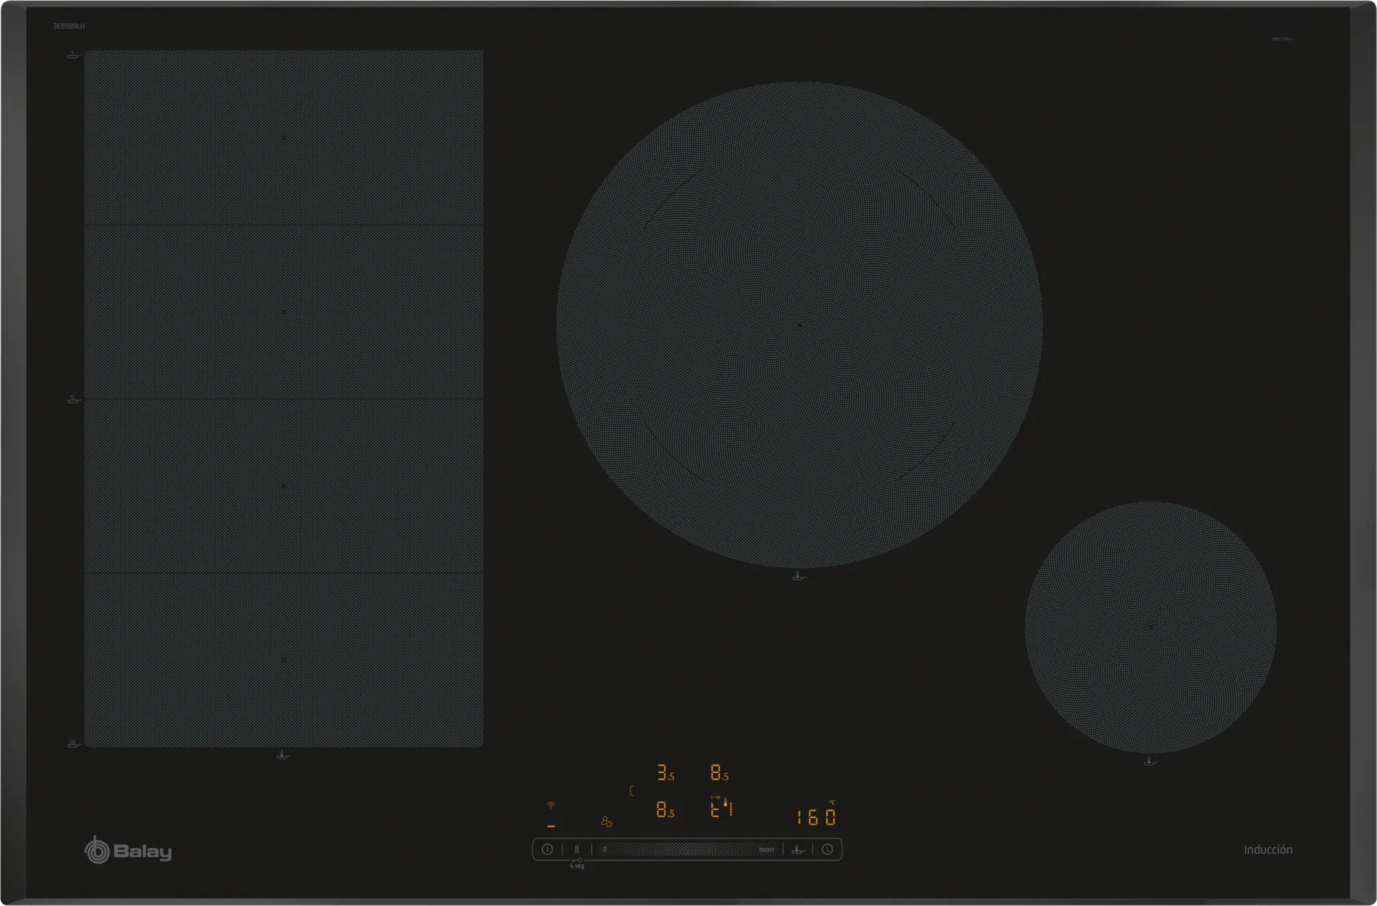1377x906 pixels.
Task: Select the lower 8.5 power level display
Action: coord(665,810)
